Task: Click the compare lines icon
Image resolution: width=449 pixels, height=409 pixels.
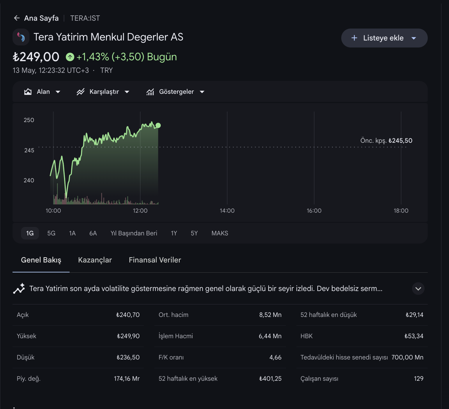Action: coord(80,92)
